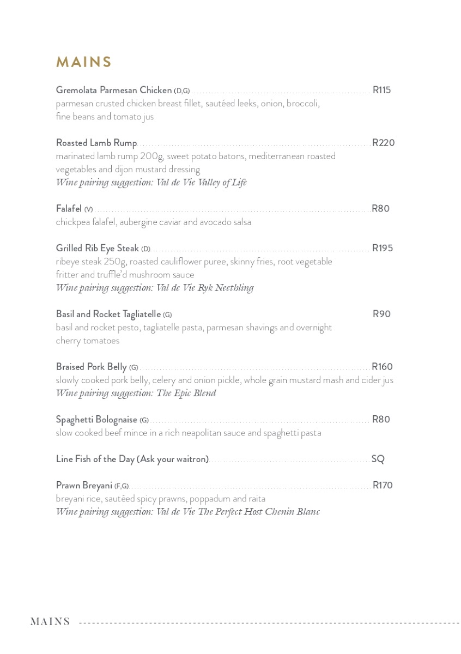This screenshot has width=461, height=654.
Task: Click the R90 tagliatelle price
Action: [381, 314]
